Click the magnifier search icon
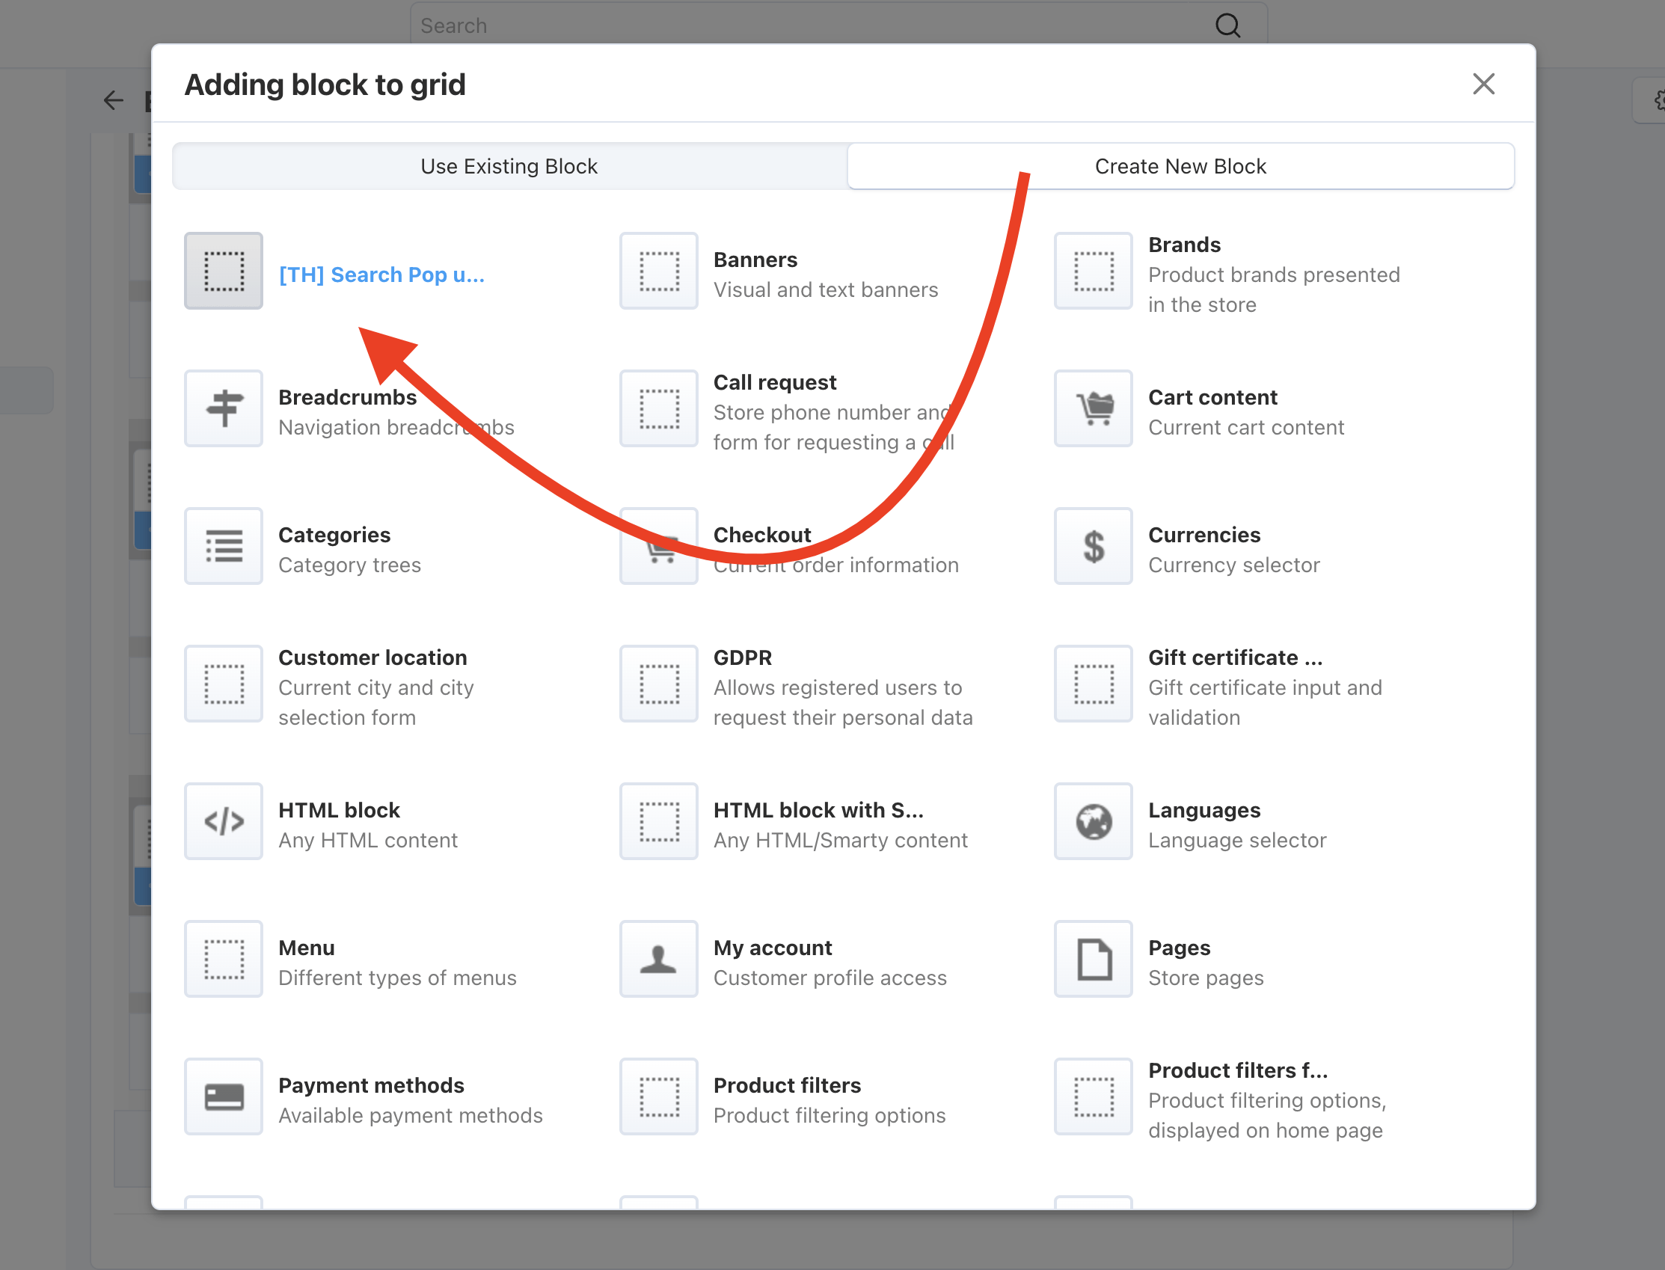Screen dimensions: 1665x1270 tap(1227, 25)
